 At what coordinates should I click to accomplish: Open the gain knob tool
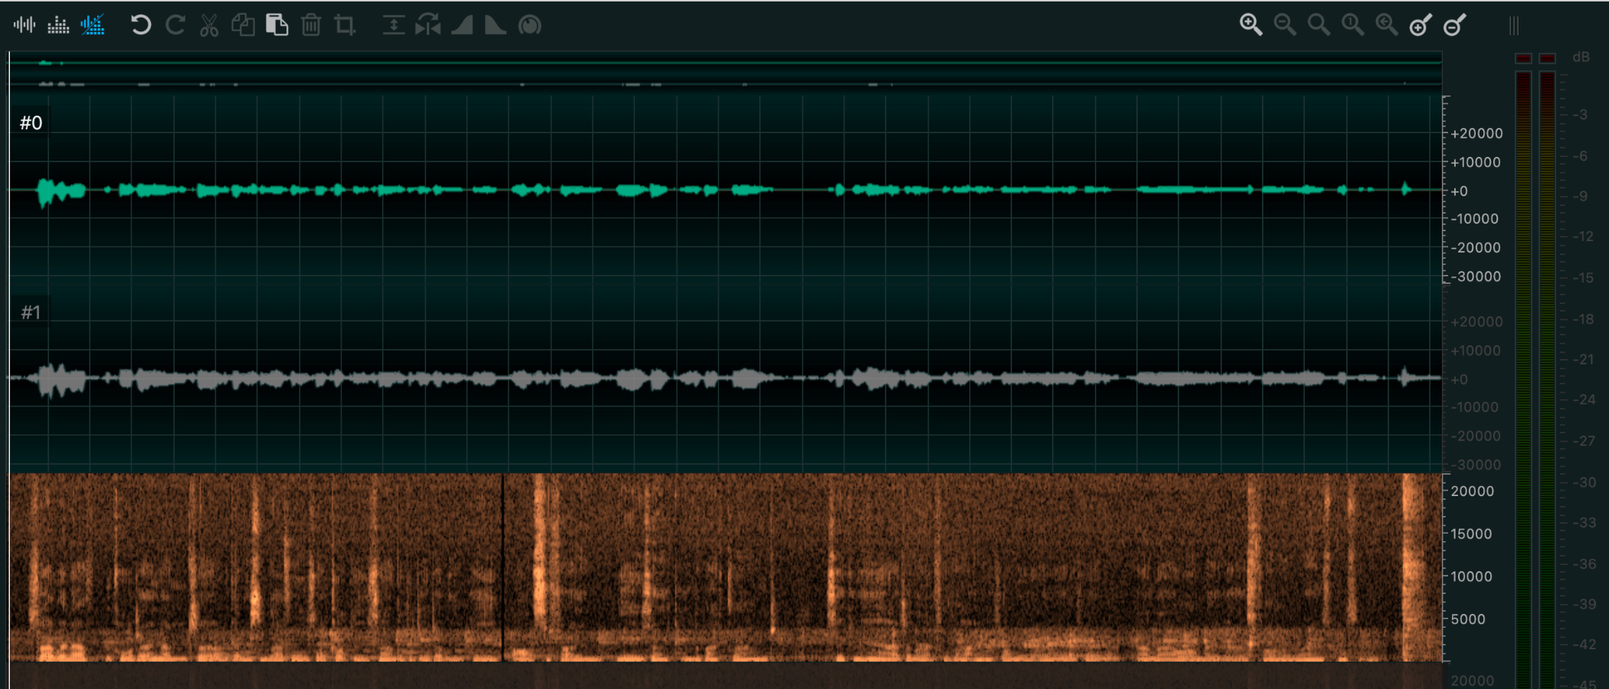point(529,25)
